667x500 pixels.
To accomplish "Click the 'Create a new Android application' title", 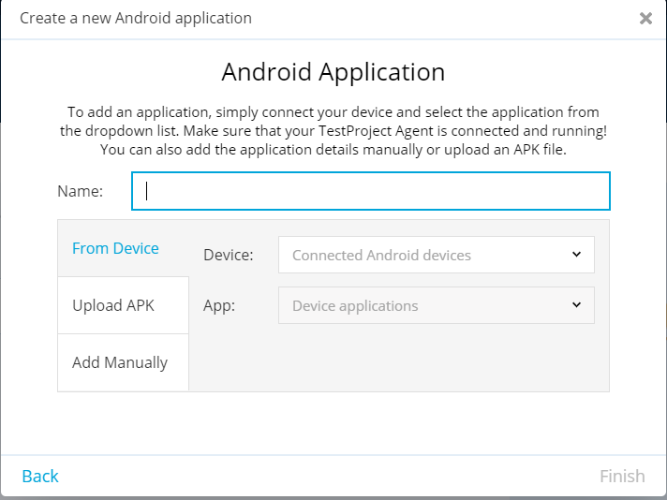I will click(136, 19).
